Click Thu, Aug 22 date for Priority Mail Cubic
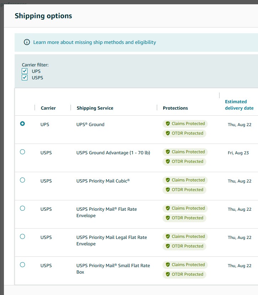Image resolution: width=258 pixels, height=295 pixels. (x=239, y=181)
